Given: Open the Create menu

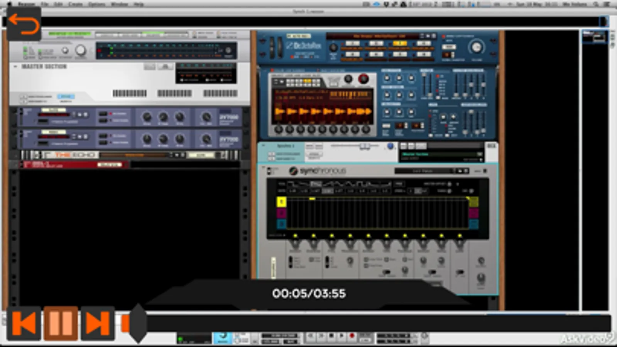Looking at the screenshot, I should click(x=75, y=4).
